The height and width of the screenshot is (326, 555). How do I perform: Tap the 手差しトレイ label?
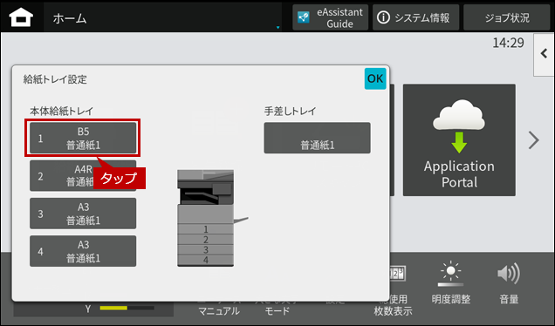point(290,111)
